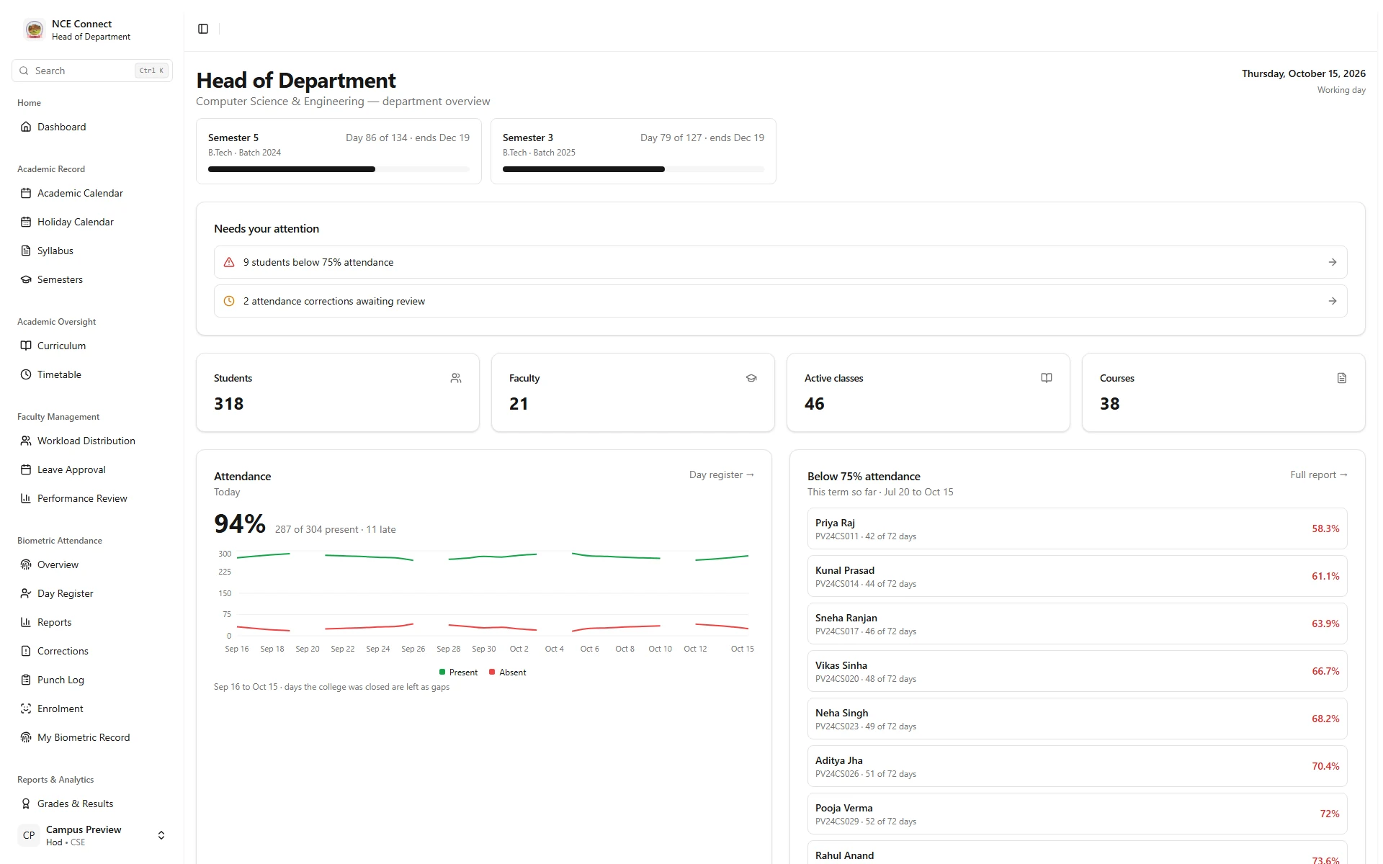This screenshot has height=864, width=1383.
Task: Select Vikas Sinha attendance row
Action: [x=1077, y=671]
